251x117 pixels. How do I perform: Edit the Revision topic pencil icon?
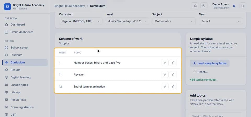point(165,75)
